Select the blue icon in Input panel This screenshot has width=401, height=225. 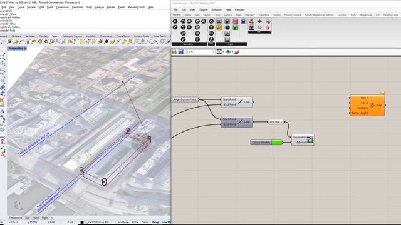243,21
